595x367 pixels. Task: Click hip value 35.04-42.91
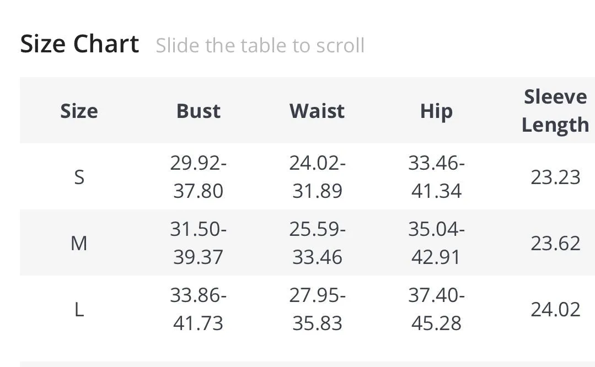point(436,243)
